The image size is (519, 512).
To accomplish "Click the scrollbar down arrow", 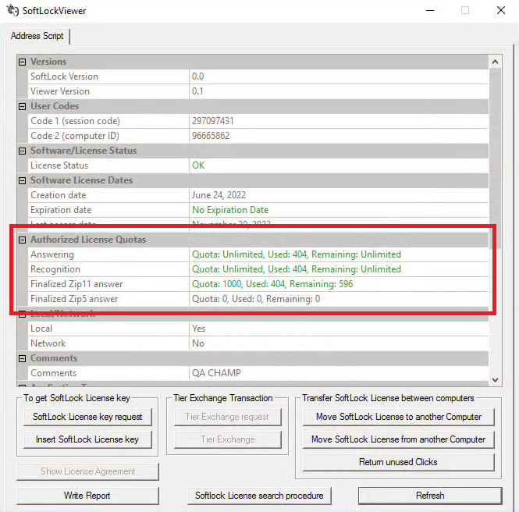I will tap(495, 380).
